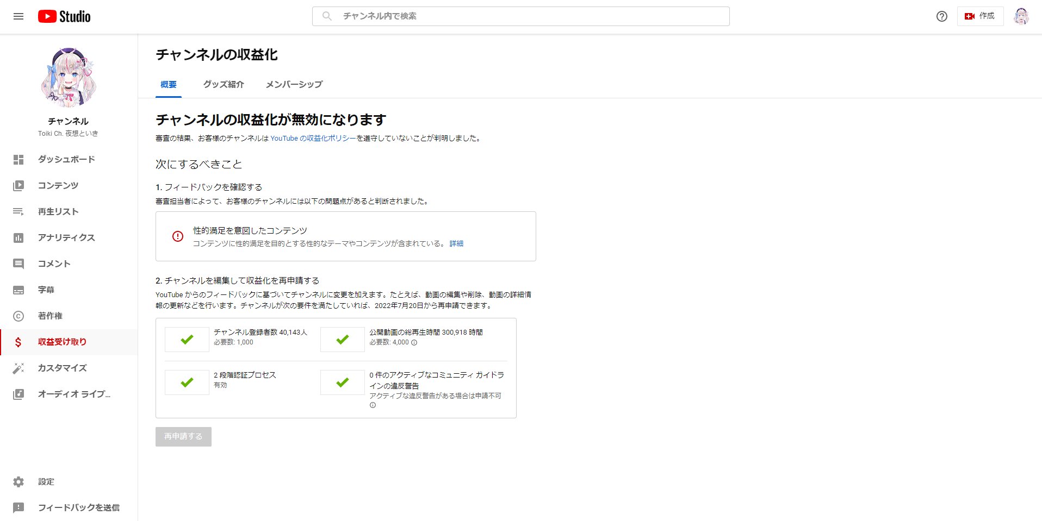Image resolution: width=1042 pixels, height=521 pixels.
Task: Open the YouTube の収益化ポリシー link
Action: point(313,139)
